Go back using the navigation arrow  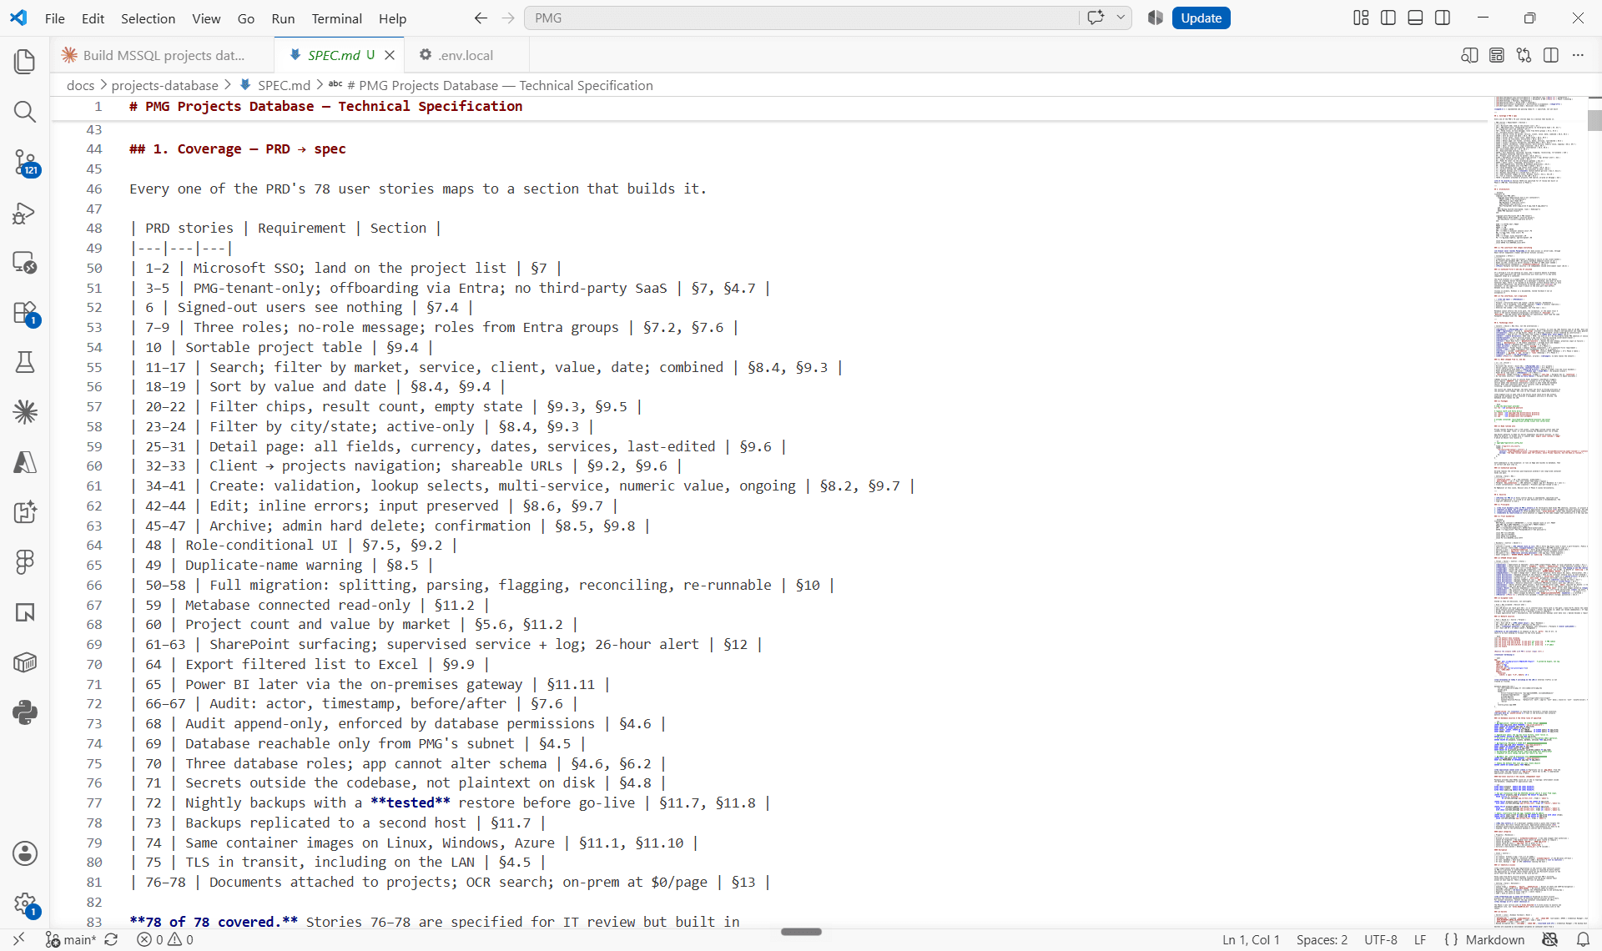point(481,18)
